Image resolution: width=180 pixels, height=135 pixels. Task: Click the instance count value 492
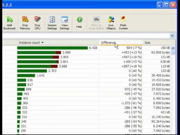[x=26, y=94]
